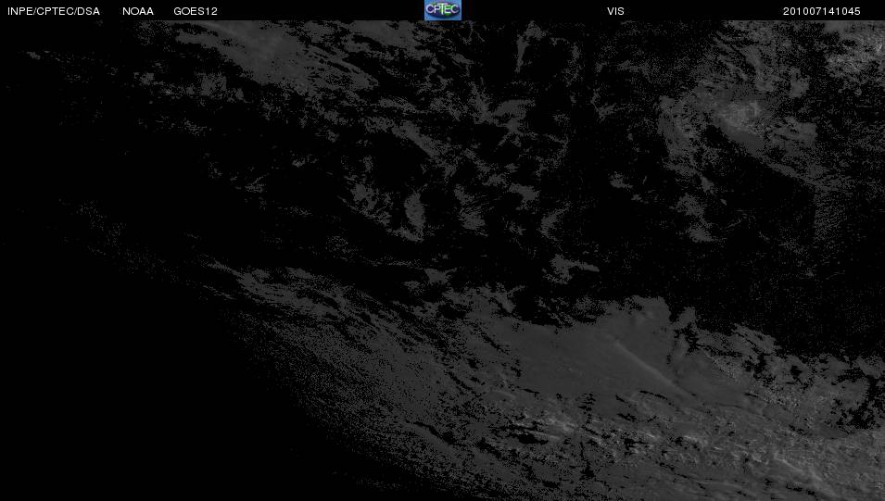This screenshot has height=501, width=885.
Task: Click the 201007141045 timestamp
Action: click(822, 11)
